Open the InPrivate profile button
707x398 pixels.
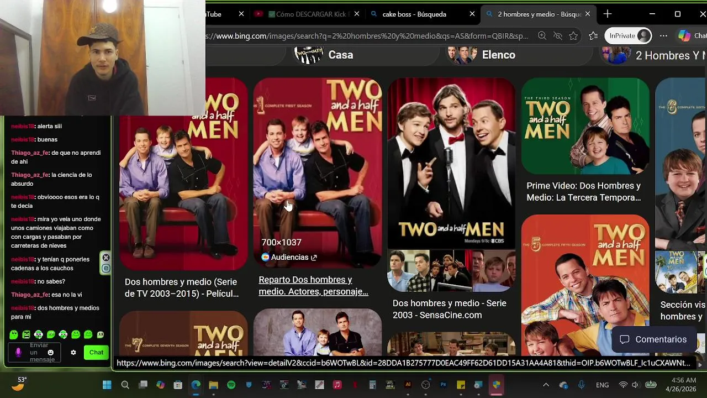pyautogui.click(x=629, y=36)
